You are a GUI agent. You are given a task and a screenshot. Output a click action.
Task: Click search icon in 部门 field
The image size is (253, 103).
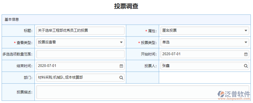(x=121, y=78)
